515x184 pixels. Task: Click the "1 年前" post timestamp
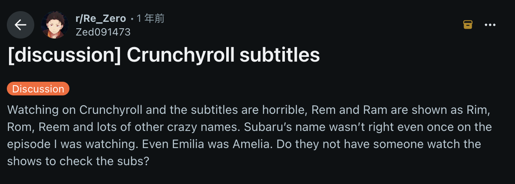click(x=150, y=18)
